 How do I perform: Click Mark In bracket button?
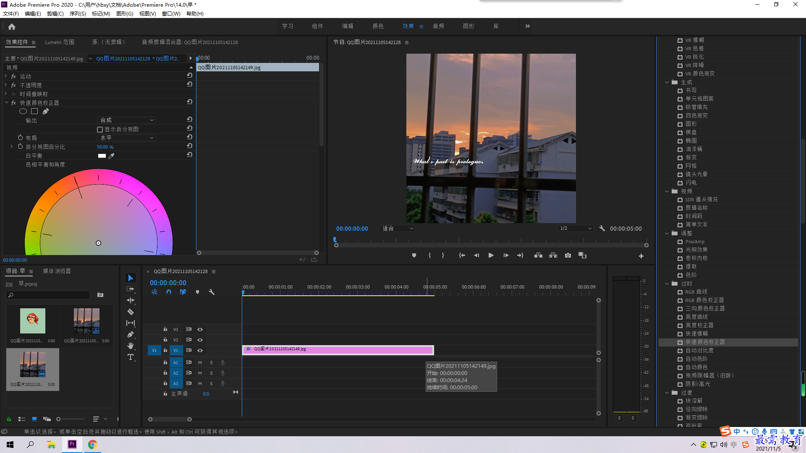click(429, 255)
